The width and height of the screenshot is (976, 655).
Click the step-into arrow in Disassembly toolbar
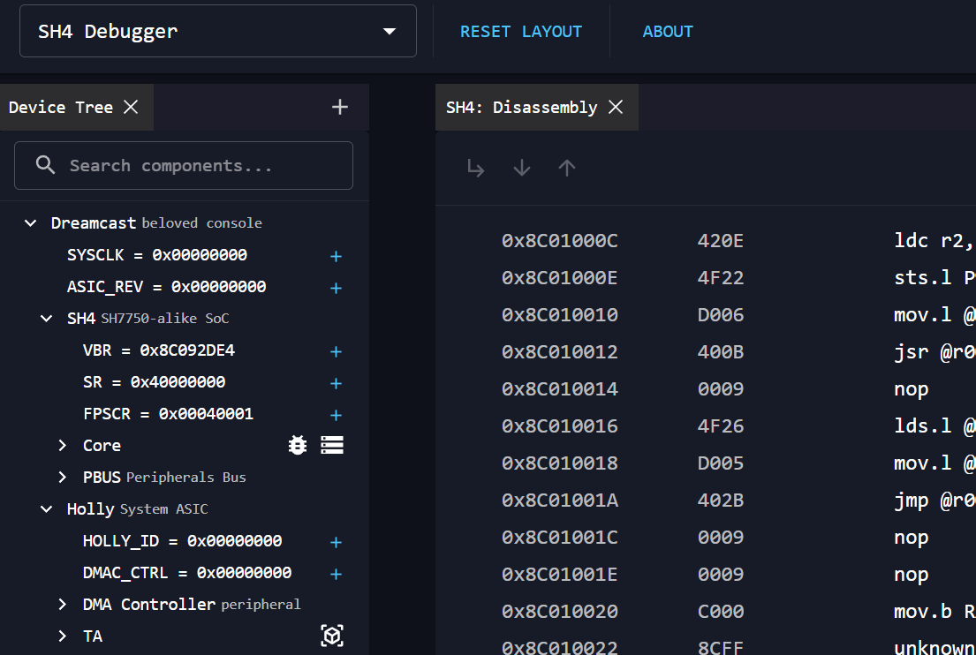coord(475,168)
